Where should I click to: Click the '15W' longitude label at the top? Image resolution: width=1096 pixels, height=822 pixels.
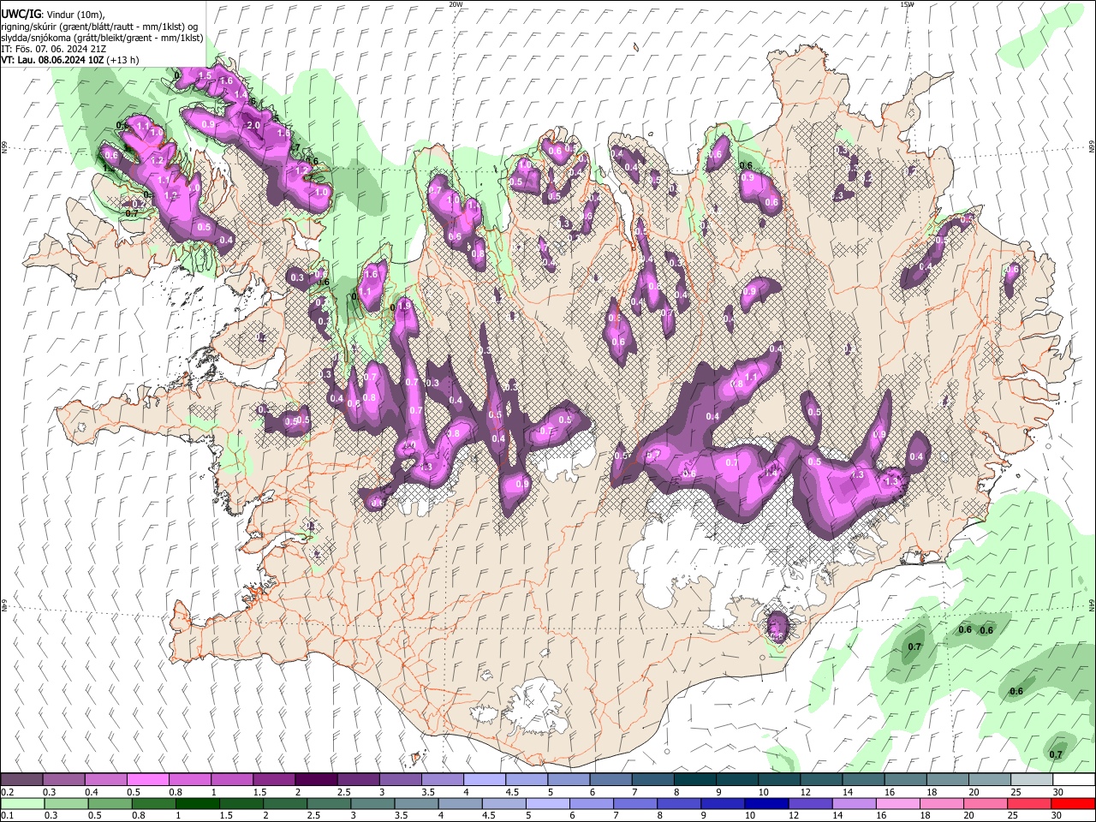point(908,4)
